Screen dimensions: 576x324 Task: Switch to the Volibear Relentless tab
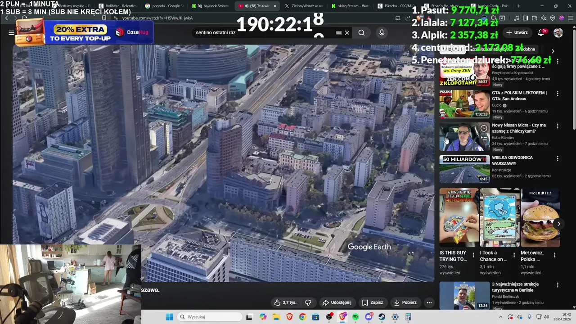(118, 6)
